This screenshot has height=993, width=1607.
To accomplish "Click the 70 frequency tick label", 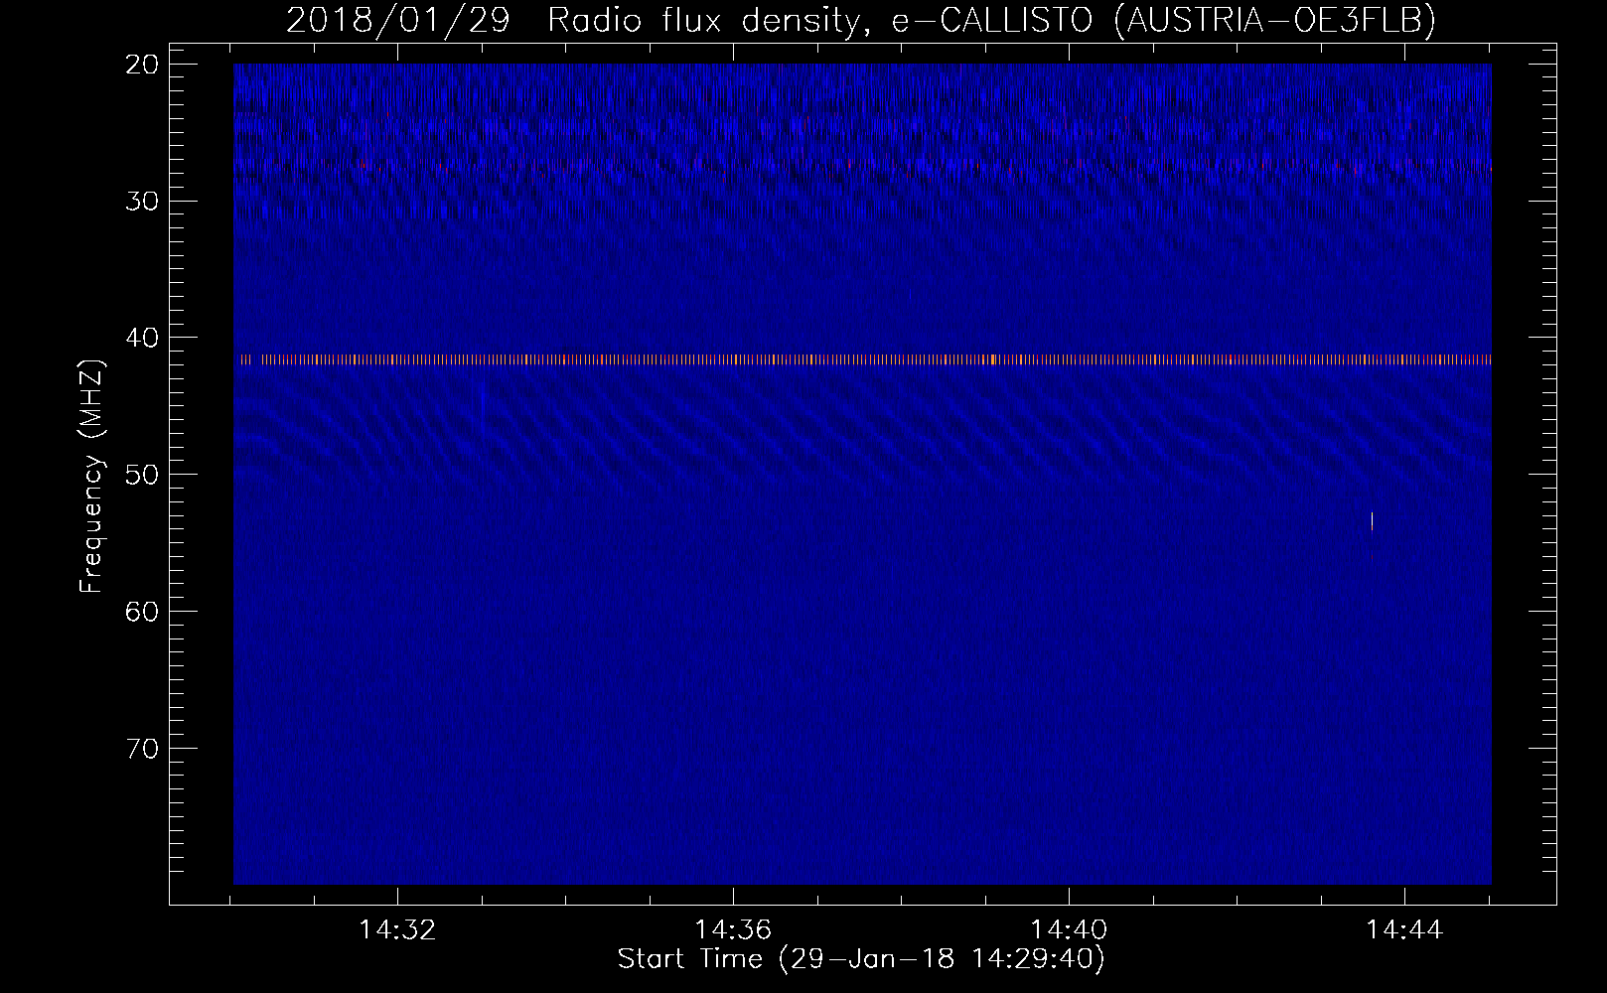I will (143, 748).
